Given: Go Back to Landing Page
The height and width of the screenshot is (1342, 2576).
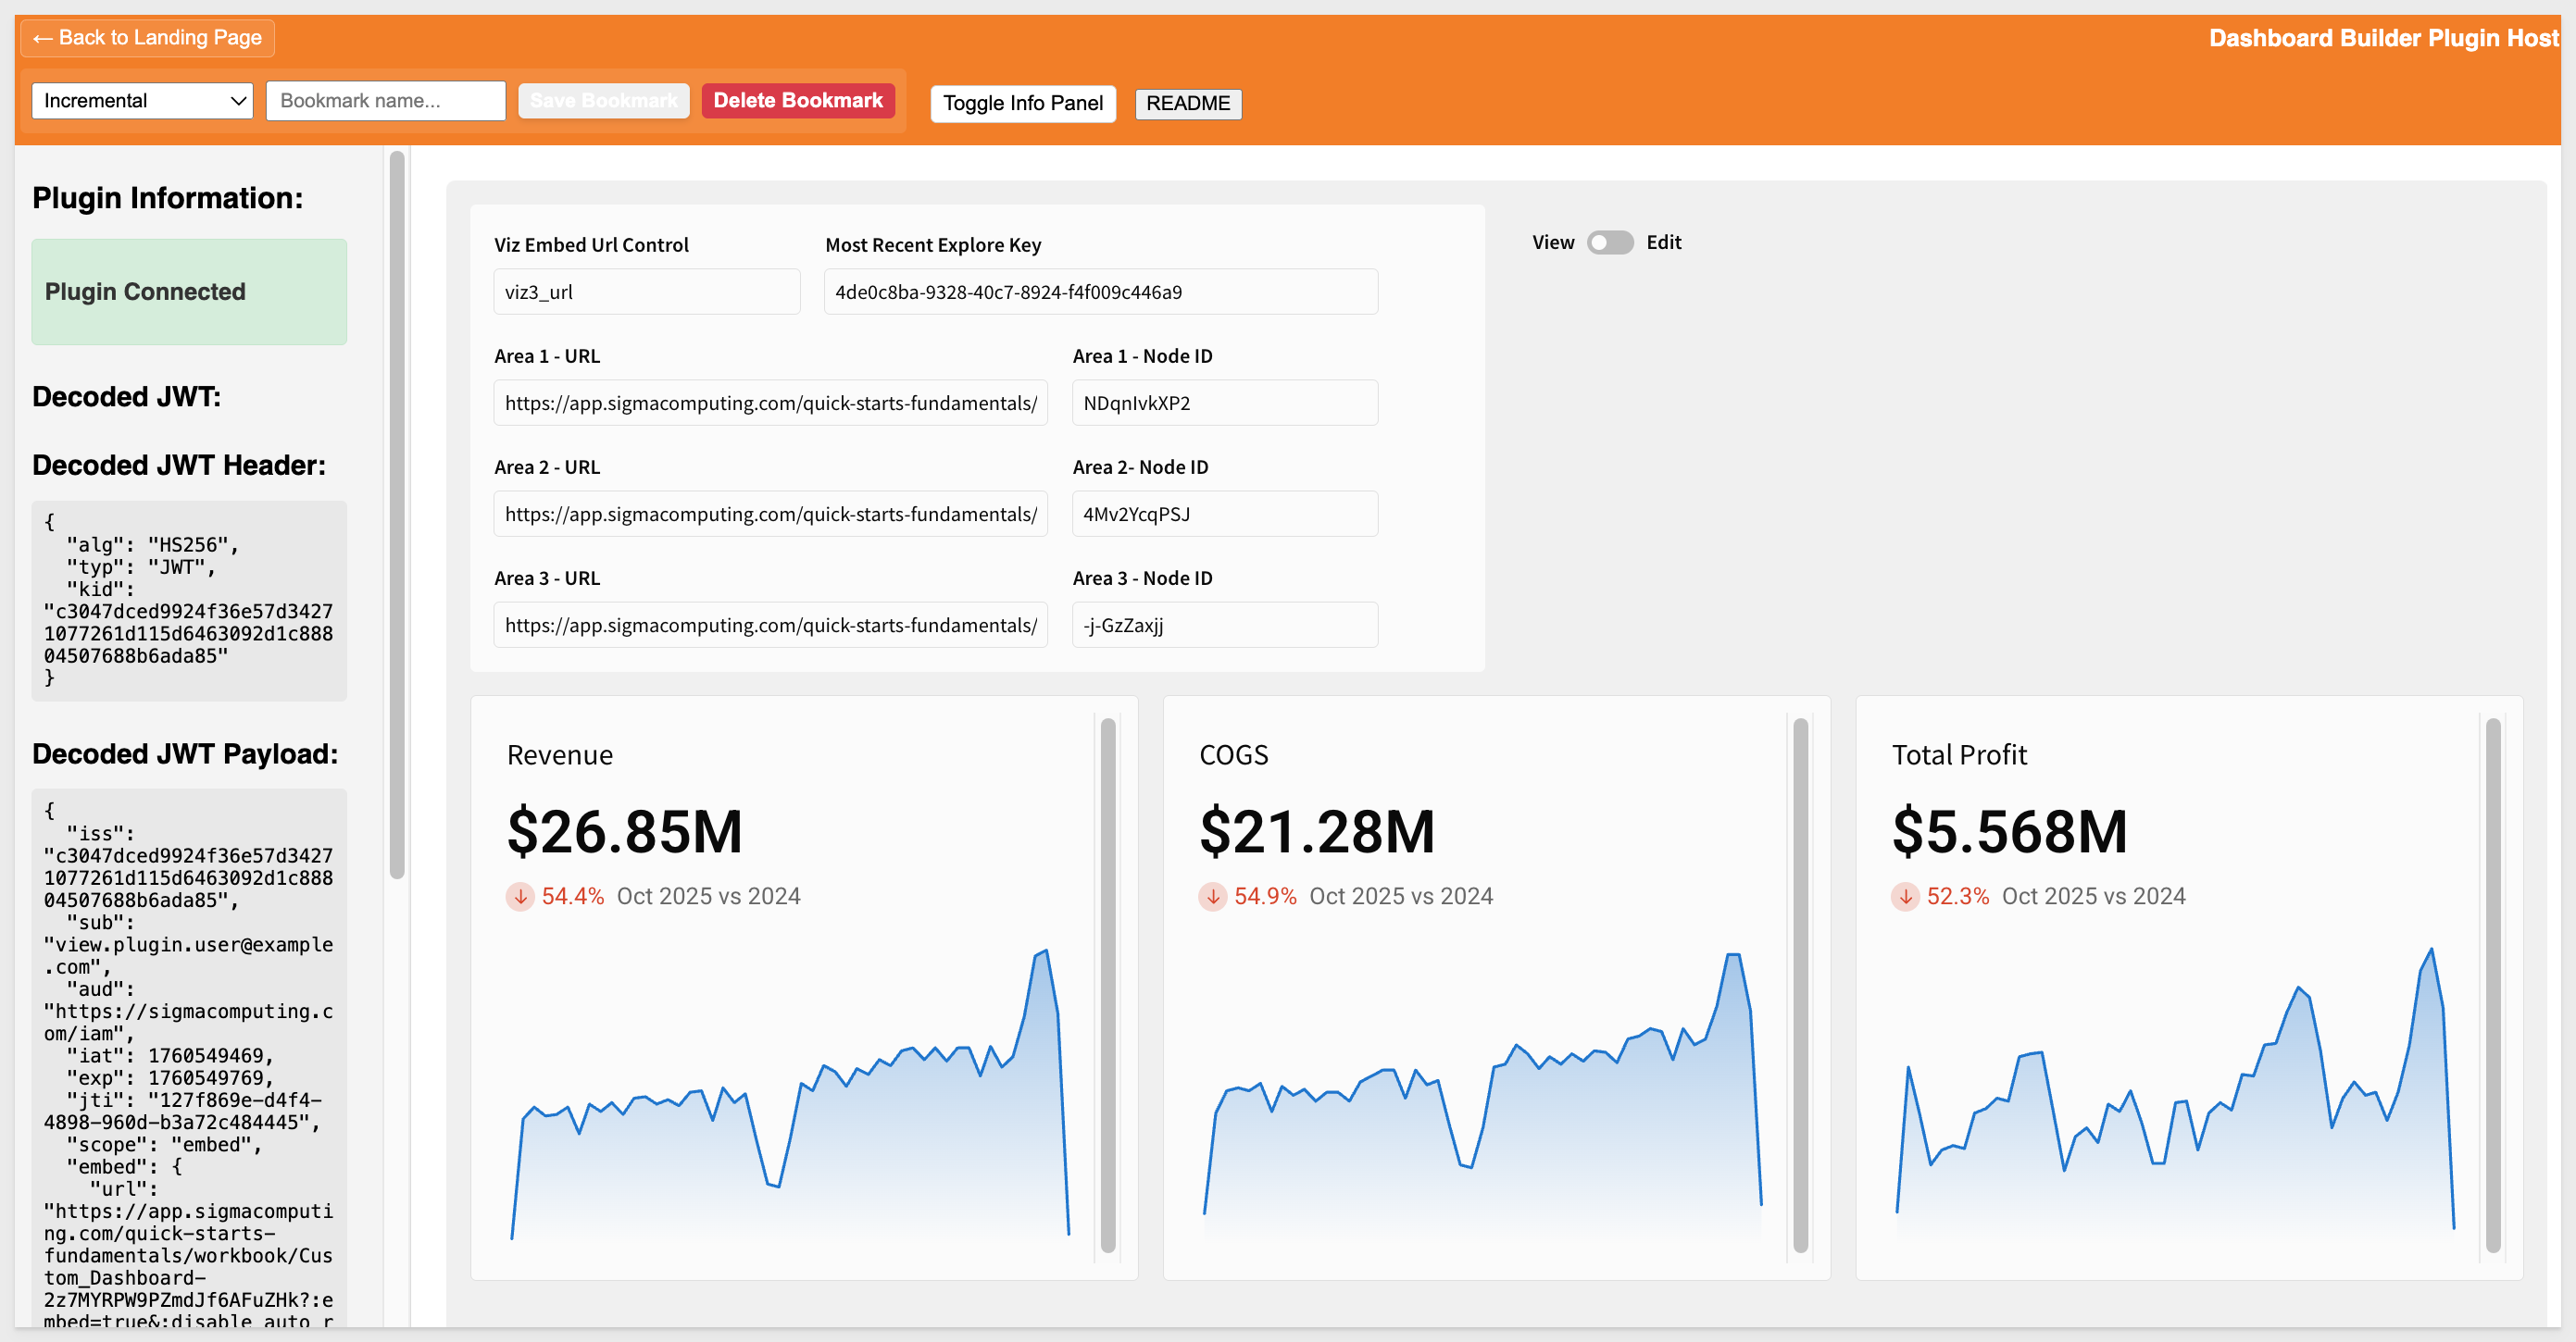Looking at the screenshot, I should pyautogui.click(x=147, y=38).
